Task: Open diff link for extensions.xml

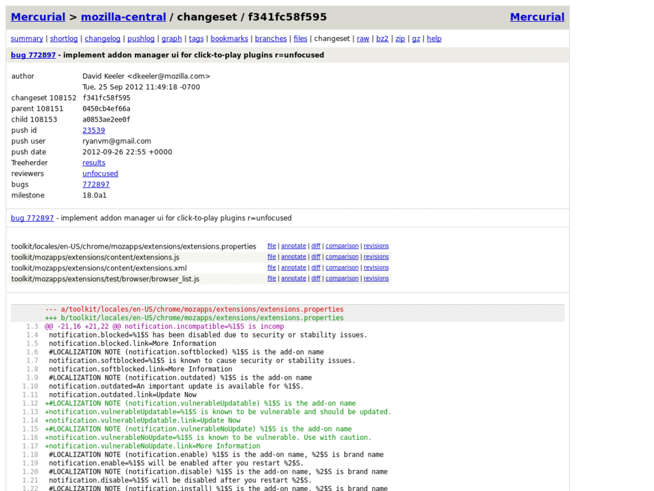Action: pos(316,268)
